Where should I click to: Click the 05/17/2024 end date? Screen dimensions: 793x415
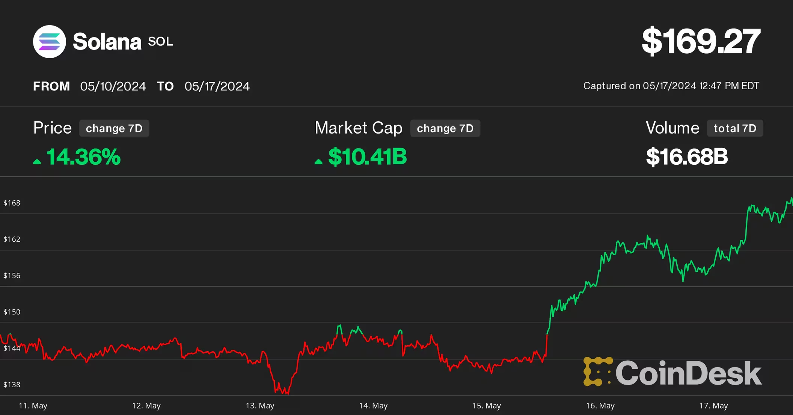(x=217, y=86)
